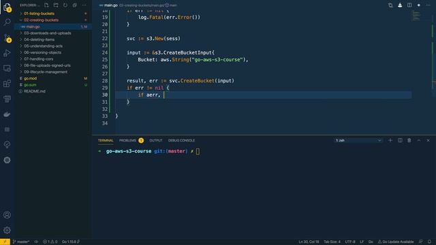Toggle the watch eye icon in status bar
436x245 pixels.
pos(36,242)
